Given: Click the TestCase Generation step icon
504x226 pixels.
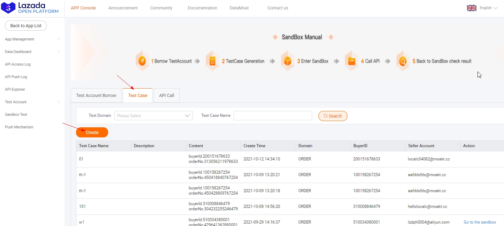Looking at the screenshot, I should pyautogui.click(x=212, y=61).
